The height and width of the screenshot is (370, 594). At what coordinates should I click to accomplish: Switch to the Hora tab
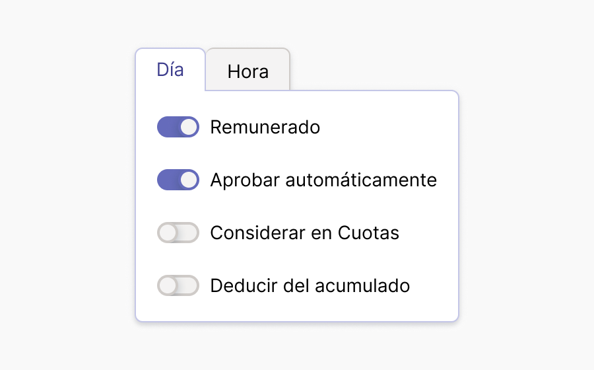(x=247, y=71)
